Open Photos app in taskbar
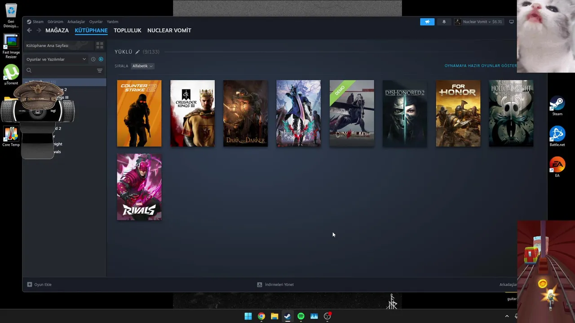 (x=314, y=316)
